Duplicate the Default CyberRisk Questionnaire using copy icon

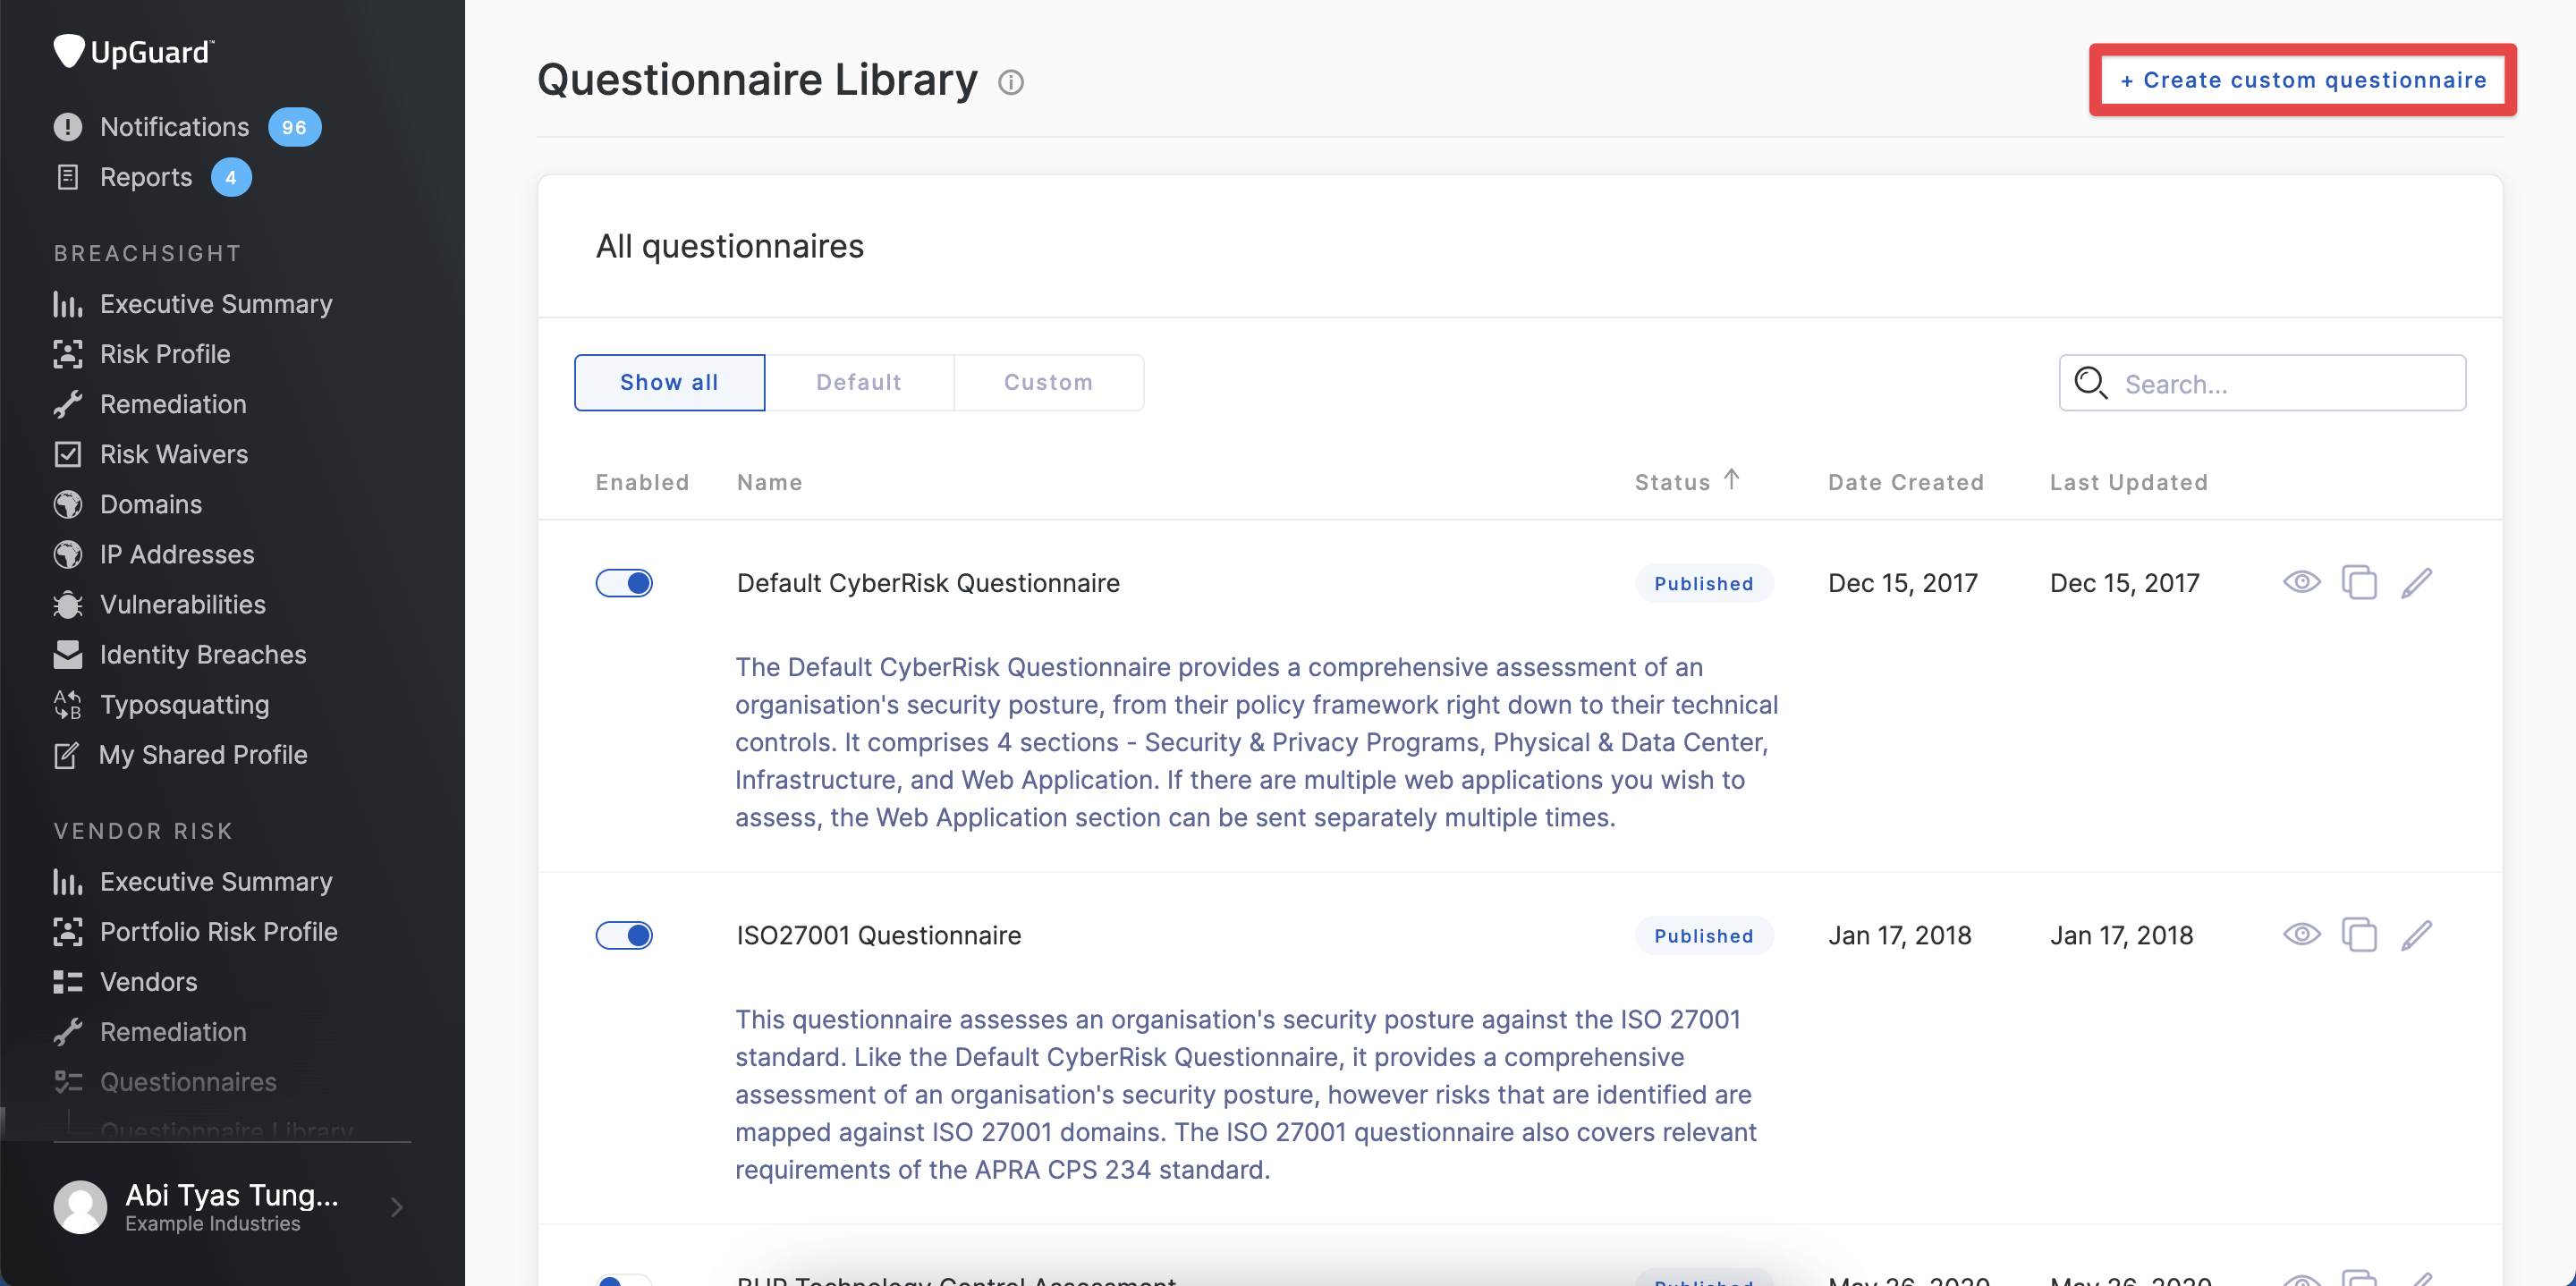coord(2359,582)
